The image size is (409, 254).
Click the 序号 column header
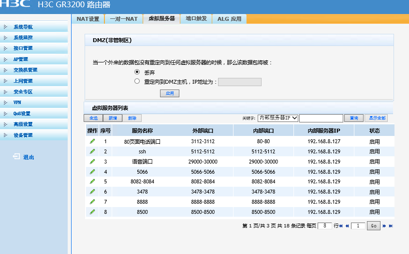click(105, 131)
